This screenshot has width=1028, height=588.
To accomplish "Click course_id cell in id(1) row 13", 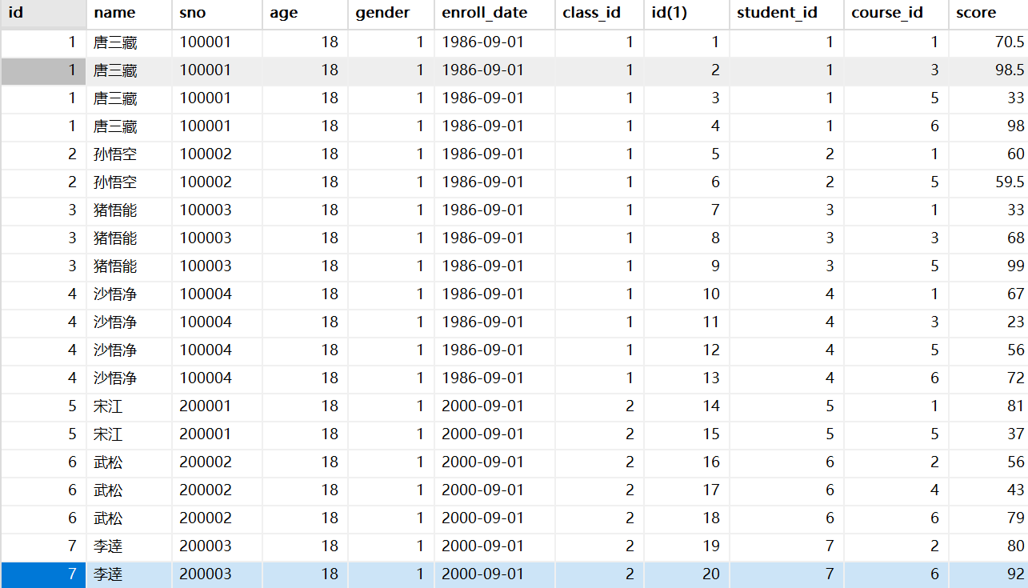I will (x=896, y=378).
